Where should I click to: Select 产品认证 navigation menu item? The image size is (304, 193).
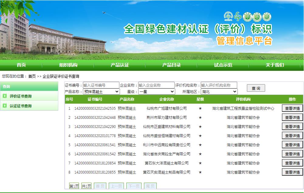coord(120,65)
